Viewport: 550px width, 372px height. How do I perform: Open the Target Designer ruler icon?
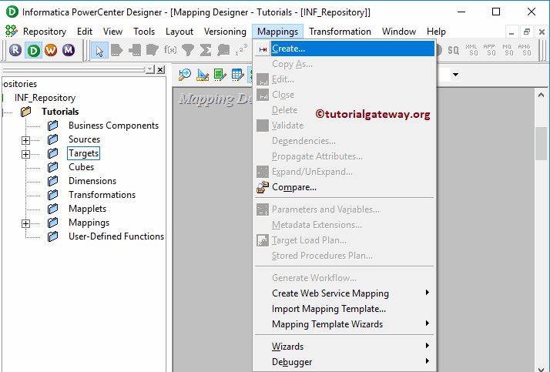tap(203, 75)
